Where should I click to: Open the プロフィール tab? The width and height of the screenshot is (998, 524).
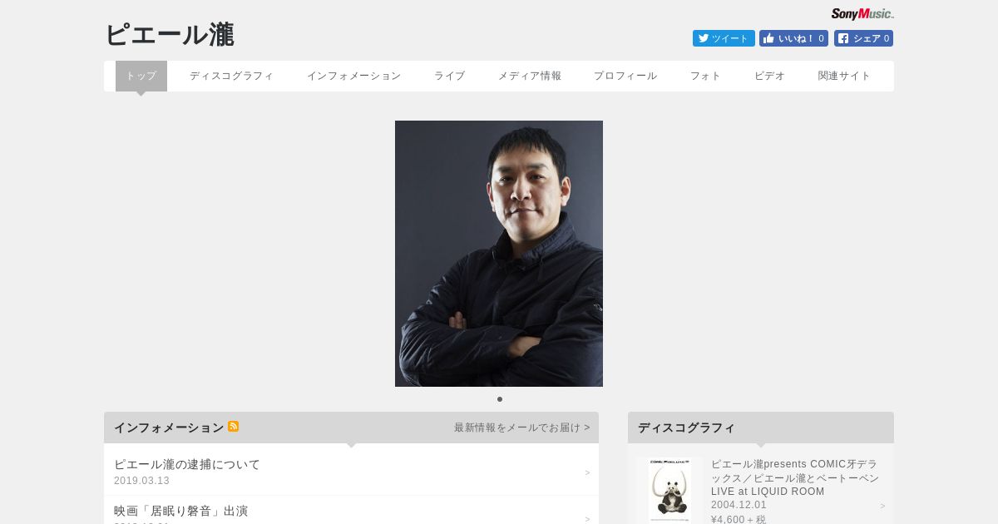pos(625,76)
